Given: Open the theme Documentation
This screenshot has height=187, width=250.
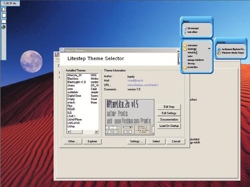Looking at the screenshot, I should click(169, 120).
